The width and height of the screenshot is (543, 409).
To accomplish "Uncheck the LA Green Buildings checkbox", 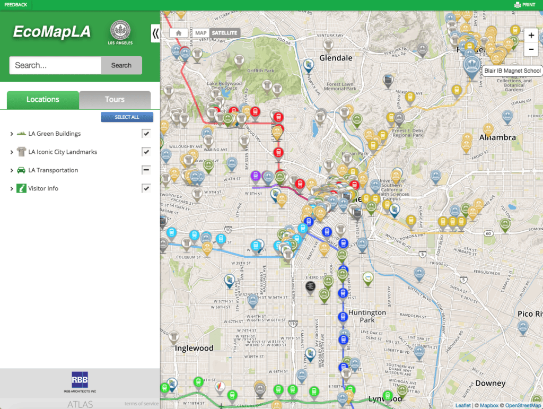I will [x=146, y=133].
